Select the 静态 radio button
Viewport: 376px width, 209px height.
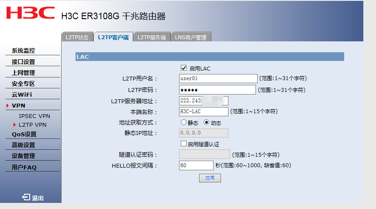click(183, 122)
